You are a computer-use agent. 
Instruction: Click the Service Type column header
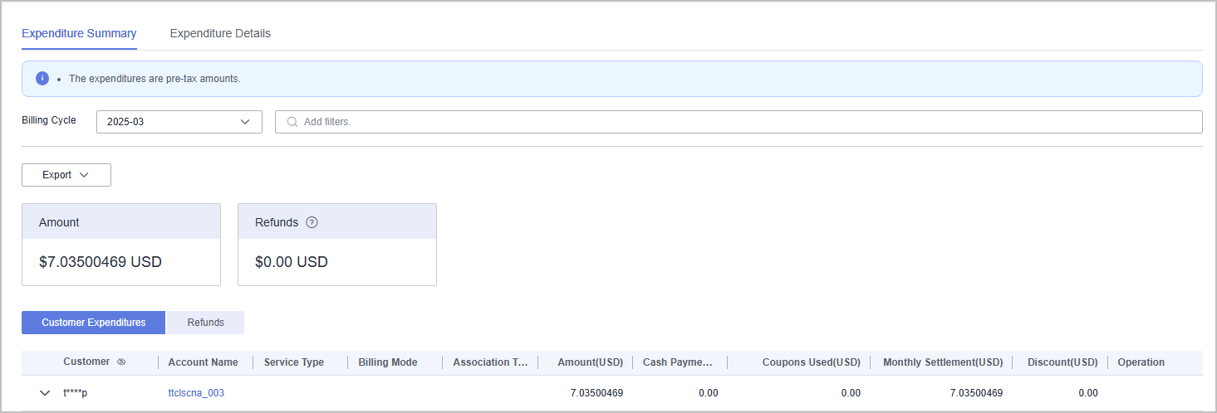point(294,362)
